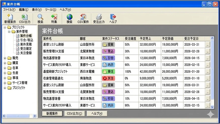The image size is (220, 124).
Task: Click the globe 検索 toolbar icon
Action: (x=70, y=18)
